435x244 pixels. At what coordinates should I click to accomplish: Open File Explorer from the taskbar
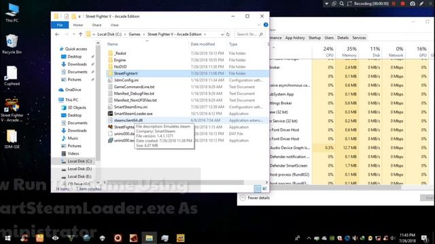149,238
